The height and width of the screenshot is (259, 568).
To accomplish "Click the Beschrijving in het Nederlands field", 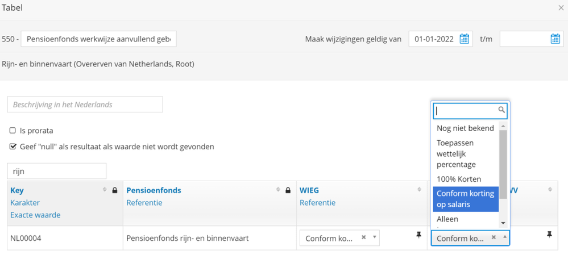I will pos(85,105).
